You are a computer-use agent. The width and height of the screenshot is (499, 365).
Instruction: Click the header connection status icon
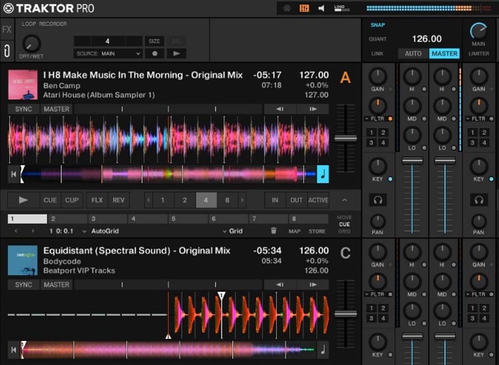(x=287, y=8)
